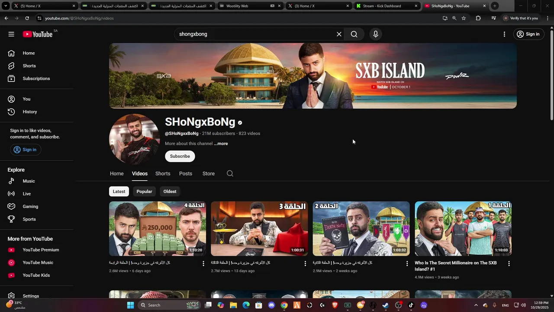Click the browser address bar URL

[79, 18]
